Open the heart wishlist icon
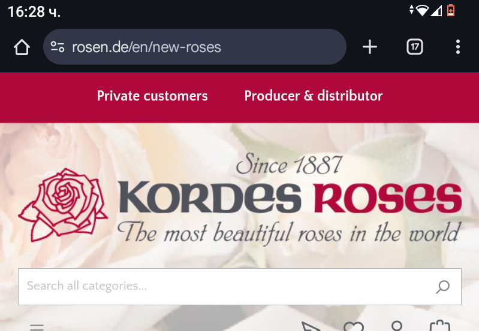The image size is (479, 331). tap(354, 327)
